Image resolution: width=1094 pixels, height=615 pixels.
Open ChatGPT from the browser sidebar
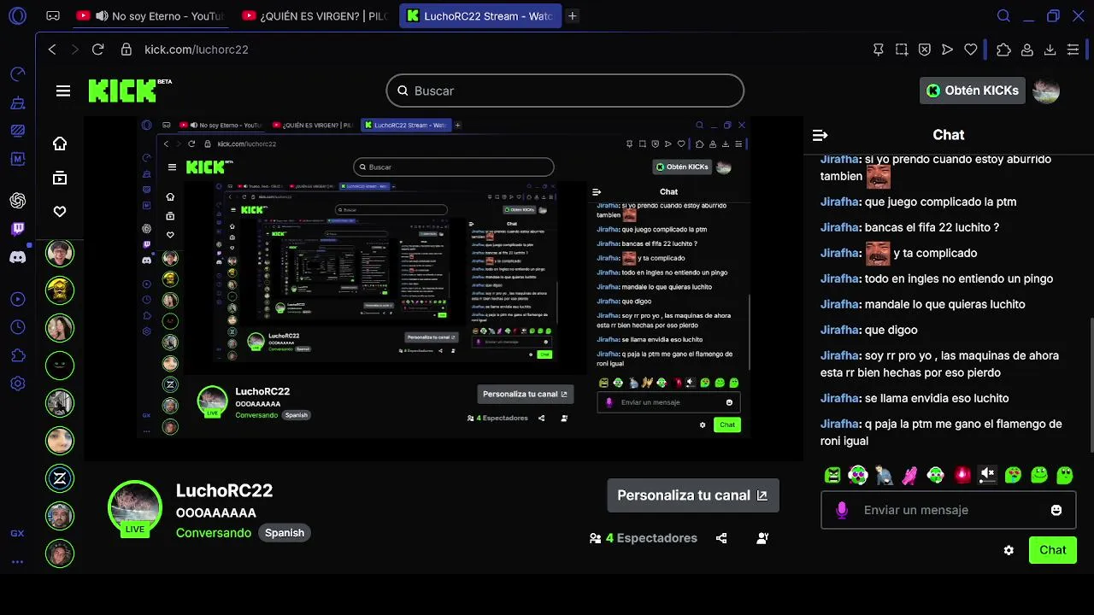tap(17, 201)
